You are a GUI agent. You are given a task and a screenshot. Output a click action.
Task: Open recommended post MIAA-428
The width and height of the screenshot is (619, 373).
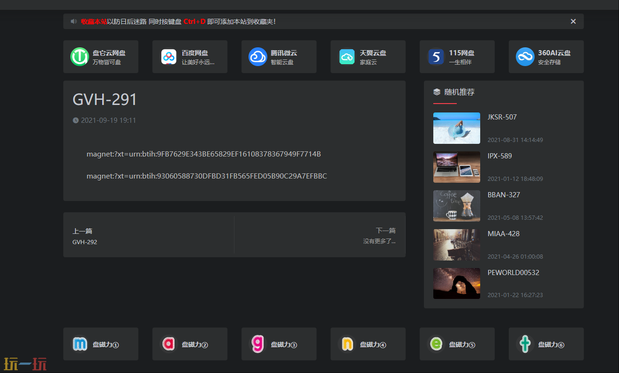pos(504,234)
